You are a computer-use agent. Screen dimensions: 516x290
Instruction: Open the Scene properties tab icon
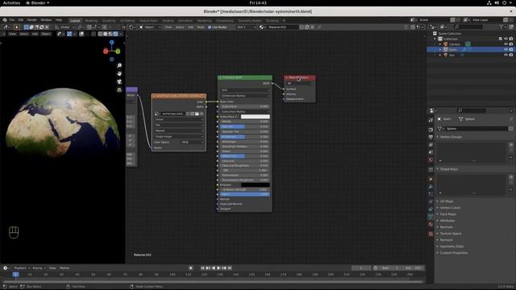[431, 152]
